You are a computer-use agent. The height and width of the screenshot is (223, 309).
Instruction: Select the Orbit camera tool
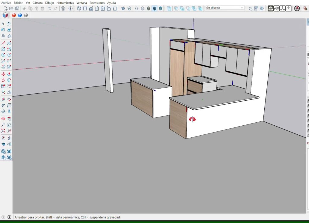coord(3,118)
